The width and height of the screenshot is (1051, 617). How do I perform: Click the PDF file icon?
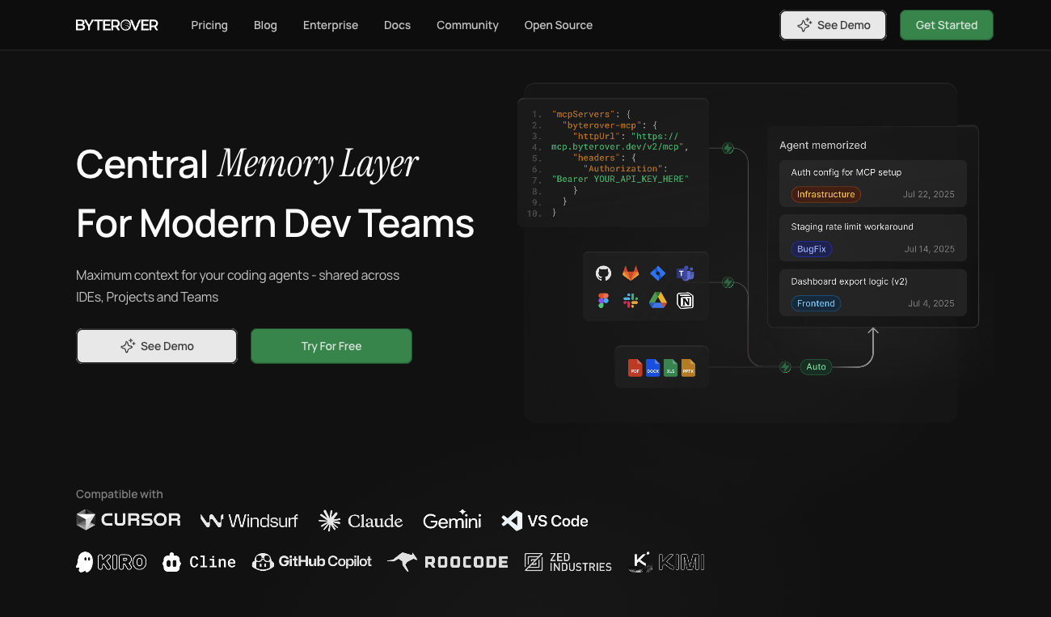tap(635, 367)
